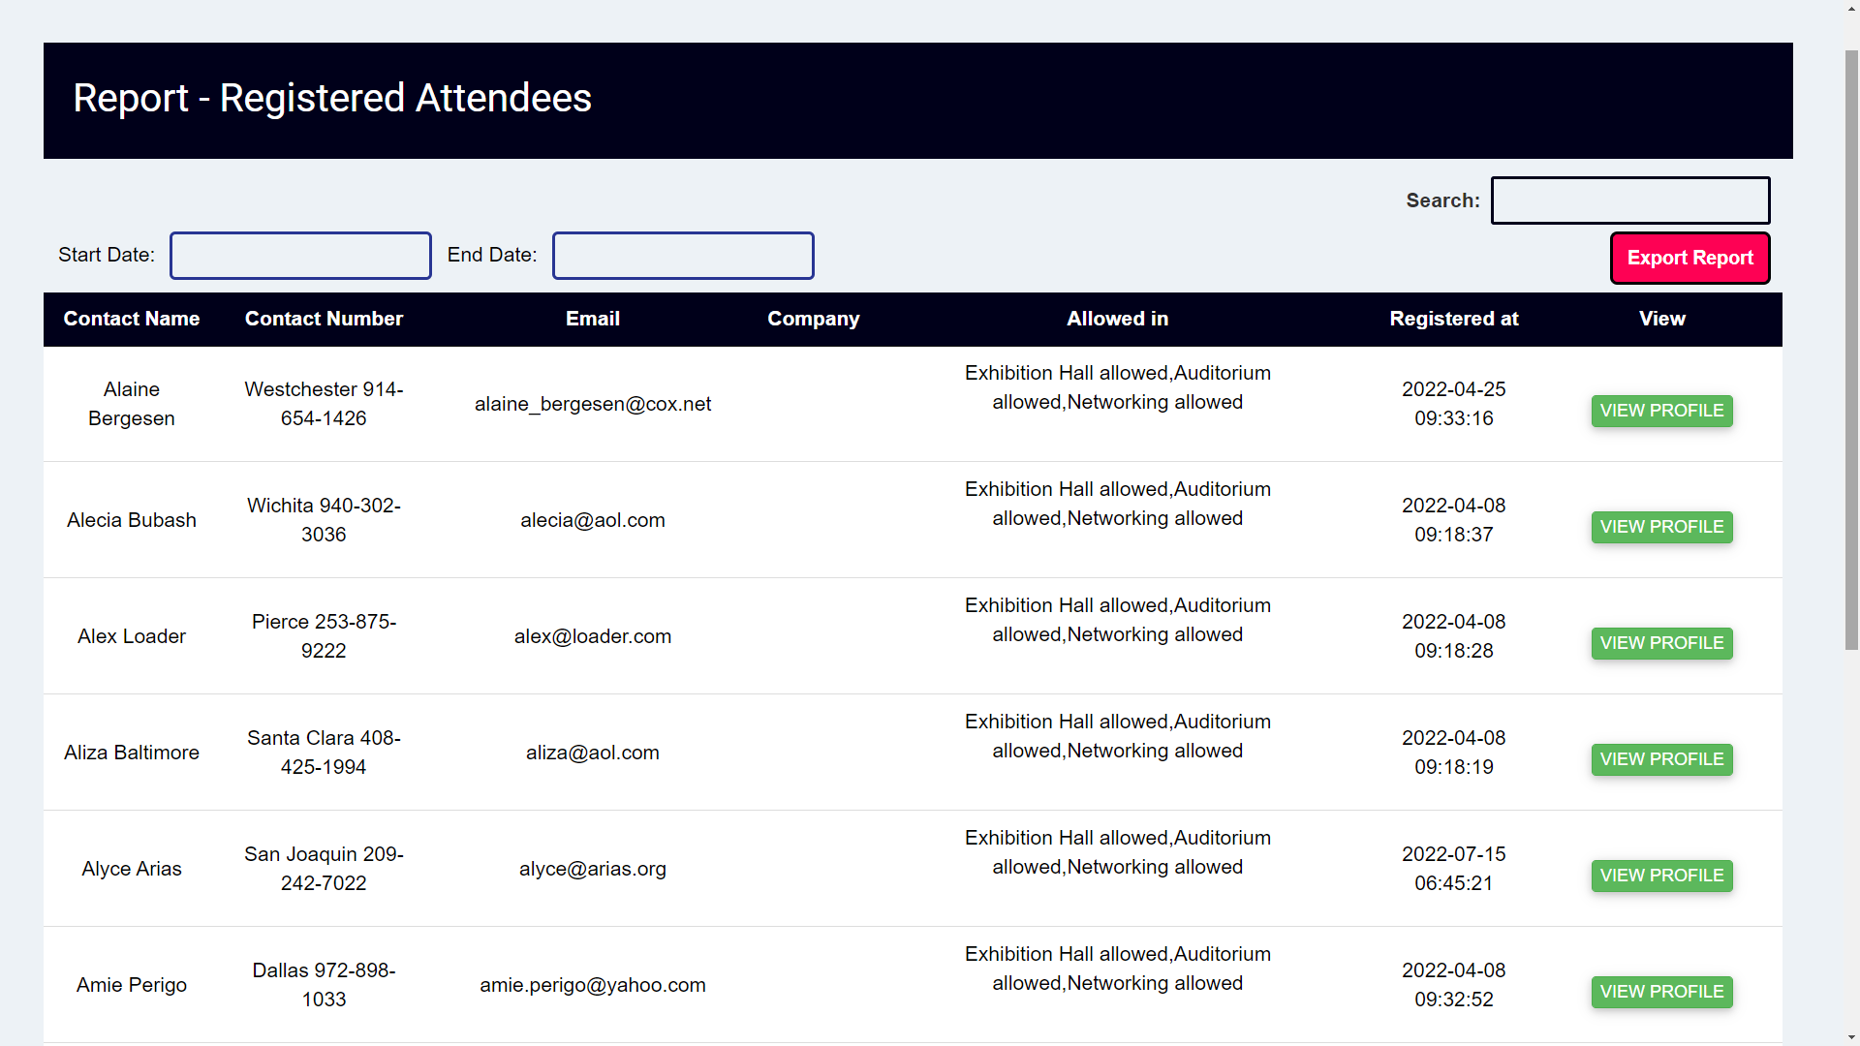Image resolution: width=1860 pixels, height=1046 pixels.
Task: View profile of Amie Perigo
Action: coord(1662,991)
